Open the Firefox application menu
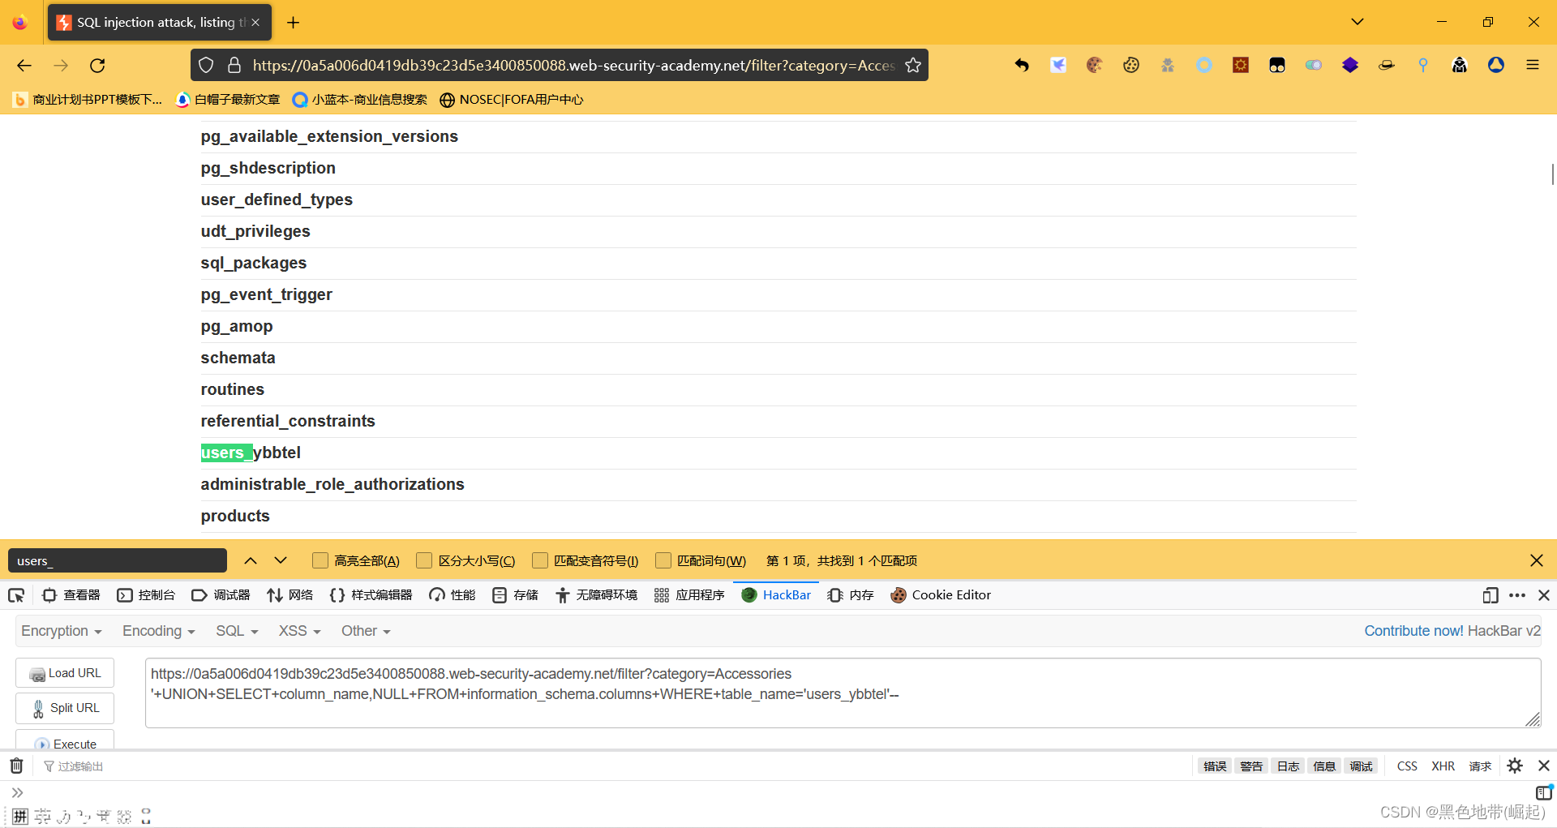 (x=1533, y=65)
